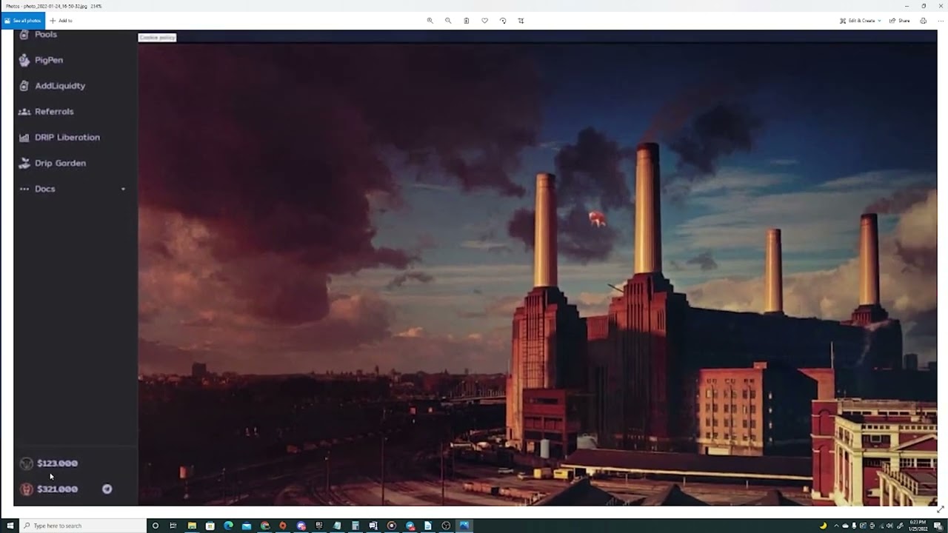Open Drip Garden in the sidebar
Viewport: 948px width, 533px height.
[x=60, y=164]
